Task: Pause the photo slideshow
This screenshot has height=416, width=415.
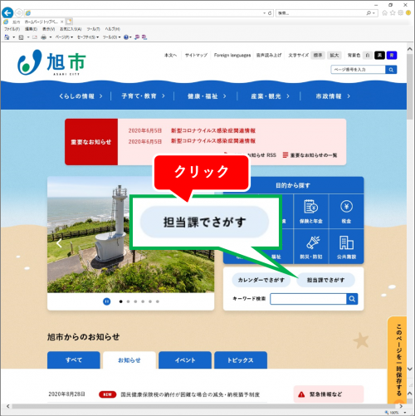Action: (x=107, y=301)
